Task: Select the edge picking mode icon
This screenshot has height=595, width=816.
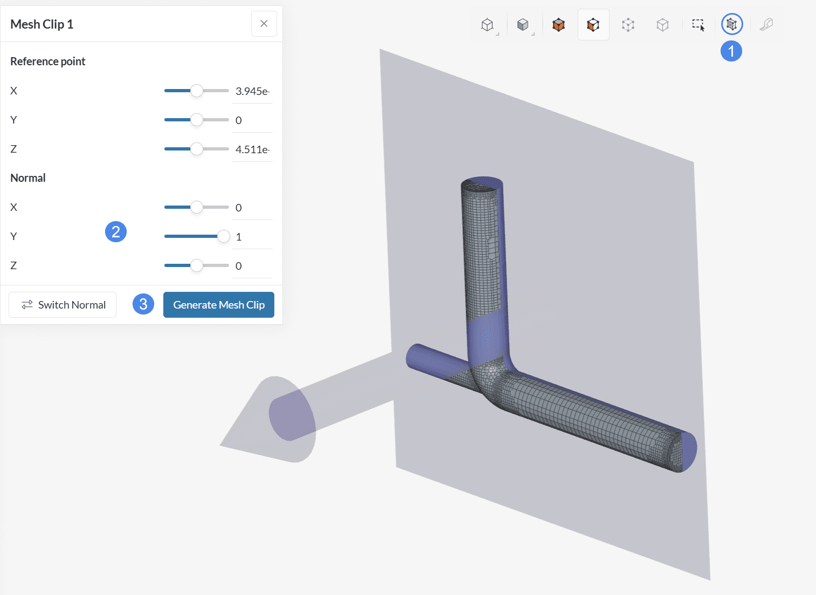Action: click(662, 25)
